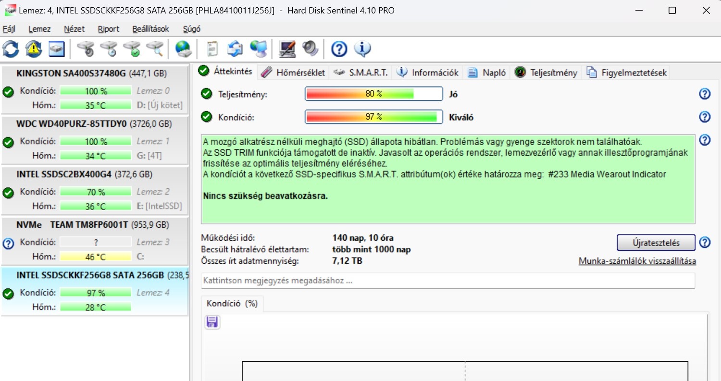Click the green check icon beside Teljesítmény label

[x=207, y=94]
